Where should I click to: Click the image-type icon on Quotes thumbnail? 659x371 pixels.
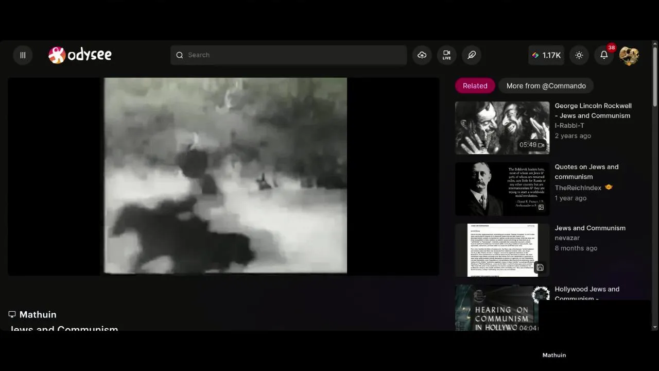541,207
